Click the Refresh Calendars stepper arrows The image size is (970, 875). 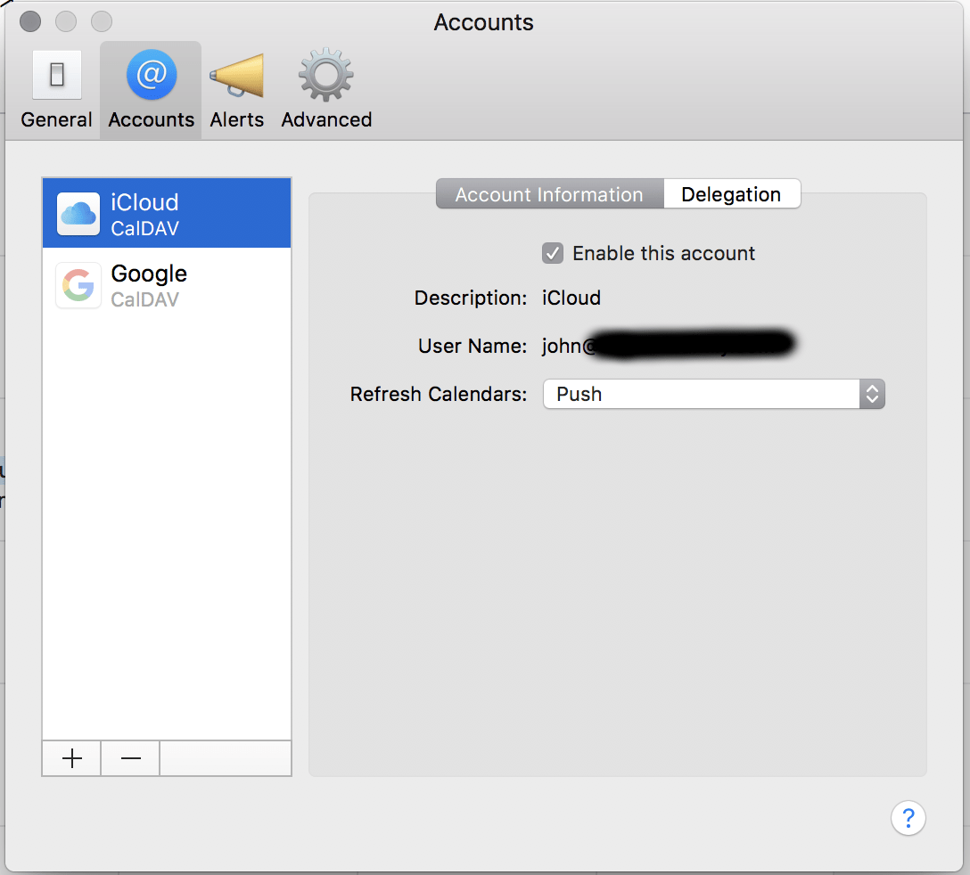tap(871, 394)
